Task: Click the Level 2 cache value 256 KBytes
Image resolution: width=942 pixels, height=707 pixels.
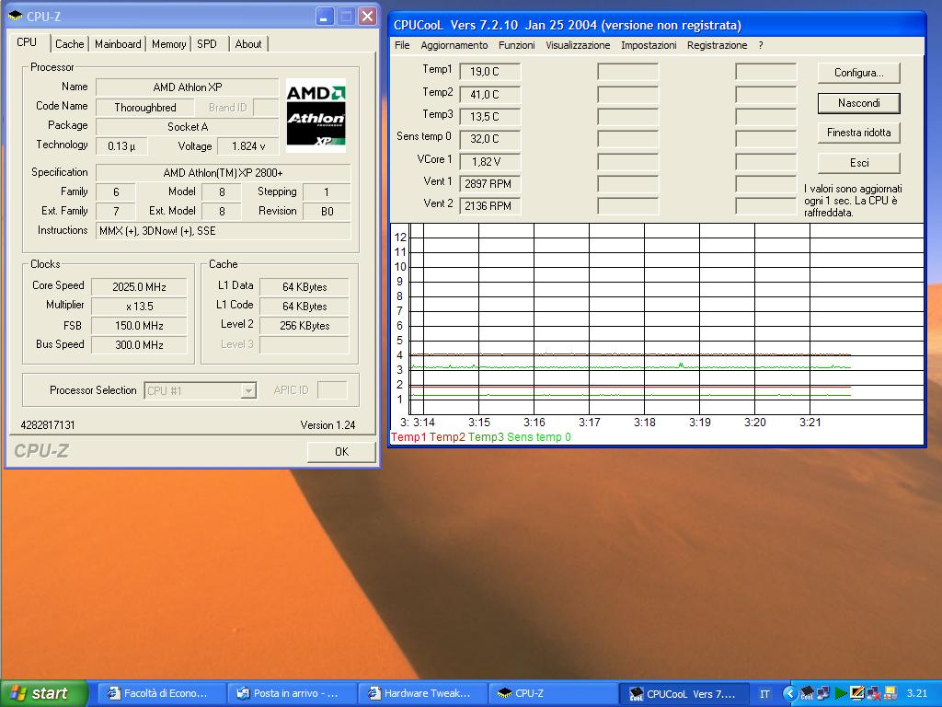Action: (x=304, y=325)
